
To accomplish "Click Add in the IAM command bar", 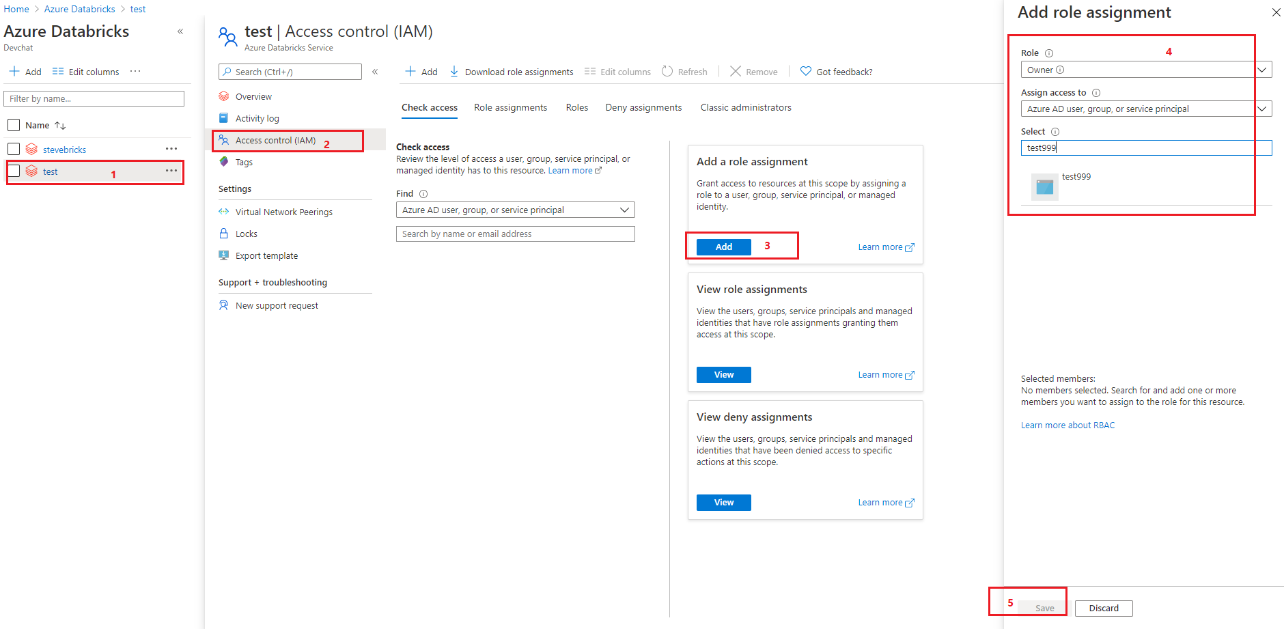I will (421, 72).
